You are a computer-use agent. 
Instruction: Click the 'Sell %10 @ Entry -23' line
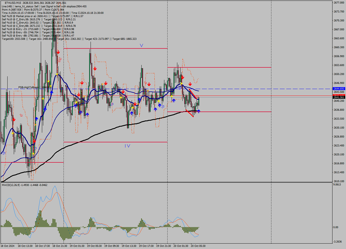coord(38,29)
